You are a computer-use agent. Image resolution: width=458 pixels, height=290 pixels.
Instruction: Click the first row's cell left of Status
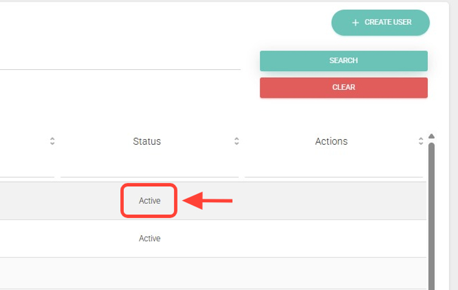(29, 201)
